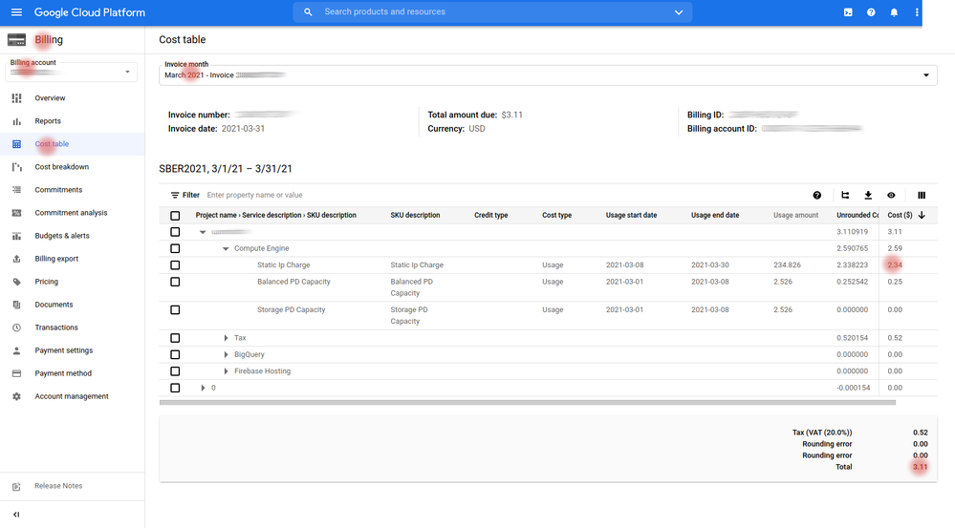Open Reports page
The height and width of the screenshot is (528, 955).
(x=48, y=121)
